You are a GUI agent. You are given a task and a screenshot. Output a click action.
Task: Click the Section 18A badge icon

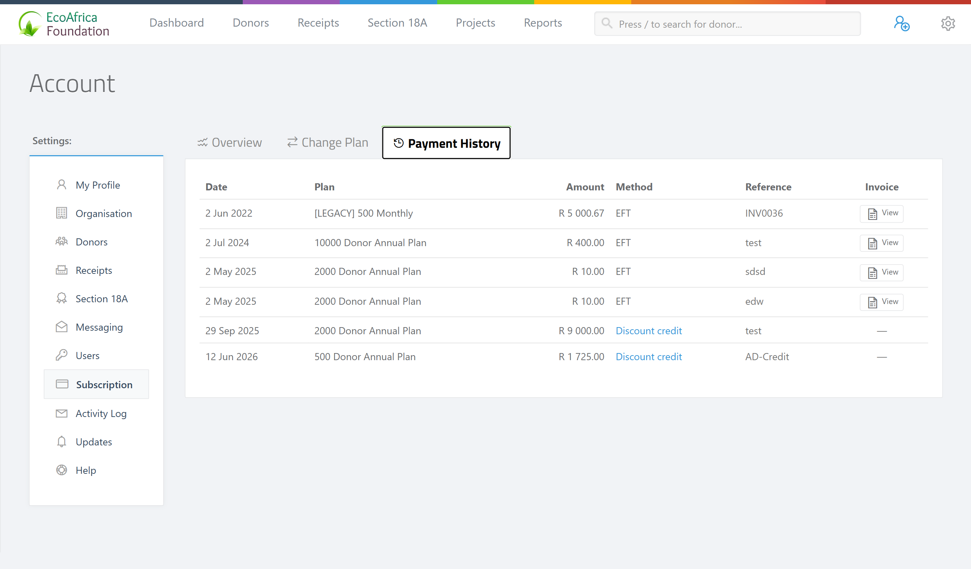(61, 298)
